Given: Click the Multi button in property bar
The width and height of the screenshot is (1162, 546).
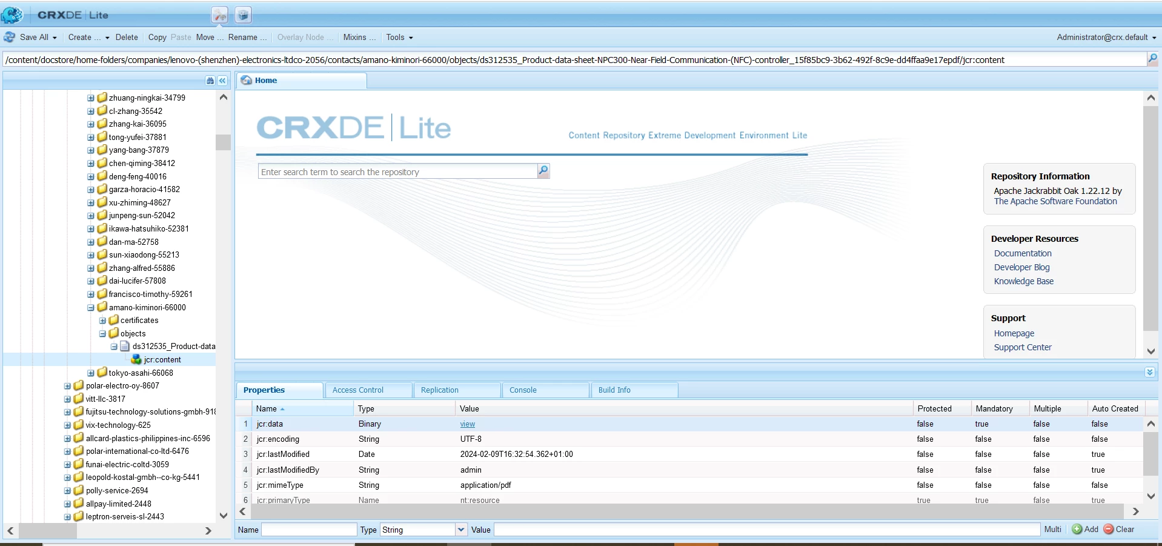Looking at the screenshot, I should [x=1053, y=529].
